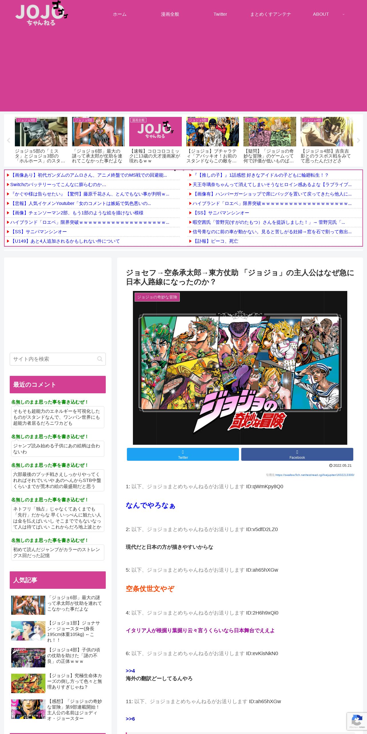367x734 pixels.
Task: Click the ジョジョの奇妙な冒険 category label
Action: (157, 297)
